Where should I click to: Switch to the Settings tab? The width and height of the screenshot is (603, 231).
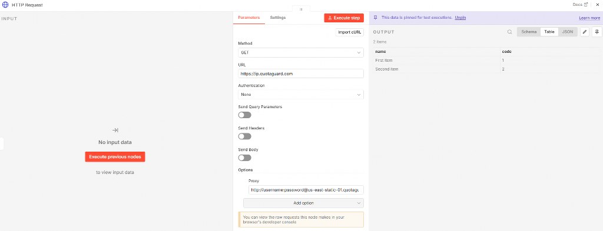pyautogui.click(x=278, y=18)
